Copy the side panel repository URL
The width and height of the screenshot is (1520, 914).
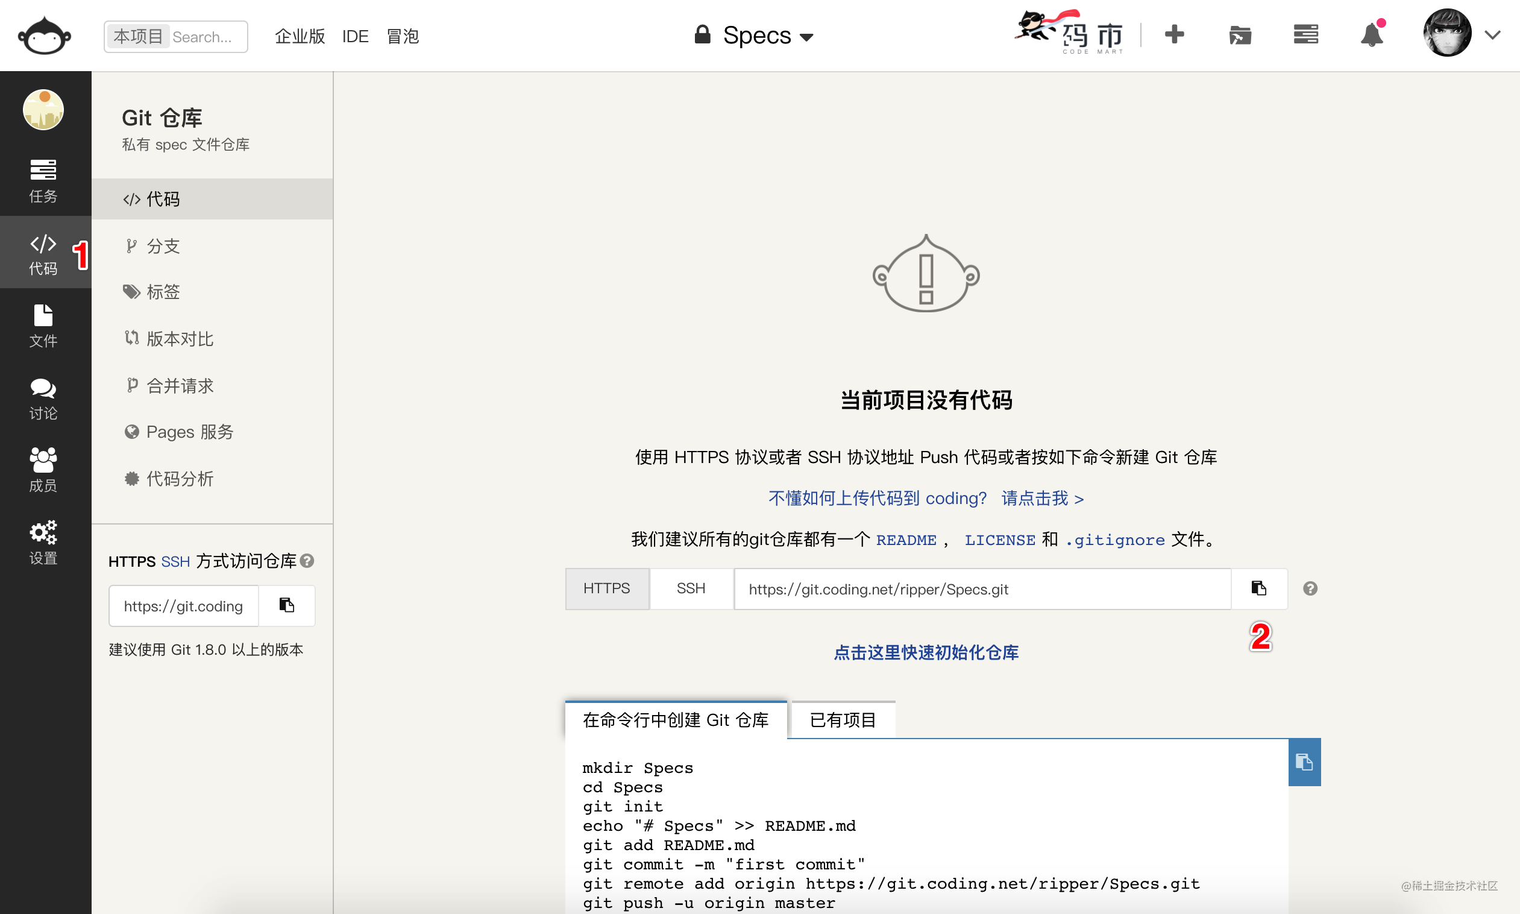(287, 605)
